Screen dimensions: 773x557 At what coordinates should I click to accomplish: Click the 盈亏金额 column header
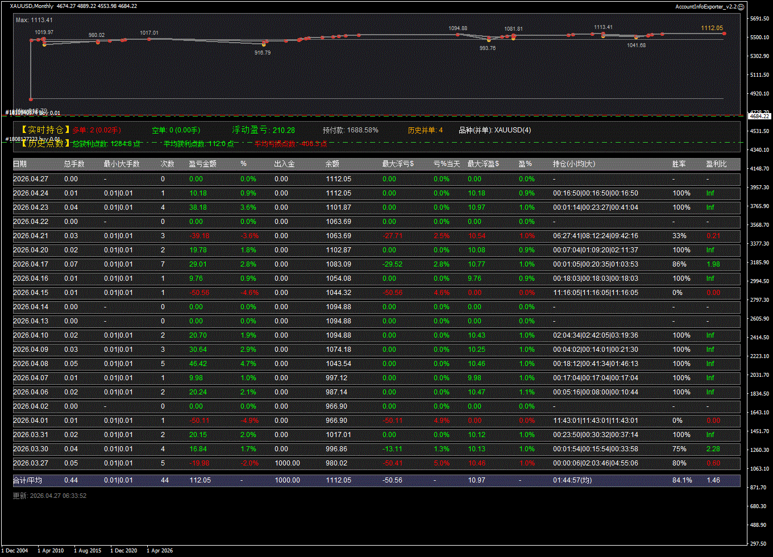202,164
